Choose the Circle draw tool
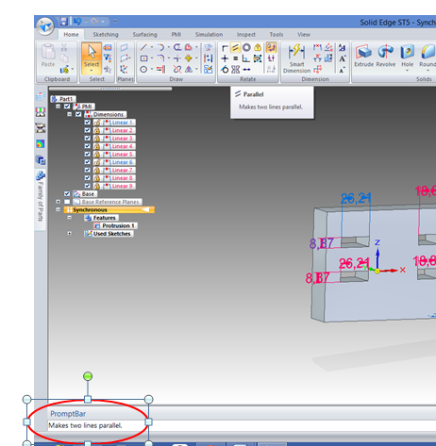Screen dimensions: 436x446 pos(143,69)
